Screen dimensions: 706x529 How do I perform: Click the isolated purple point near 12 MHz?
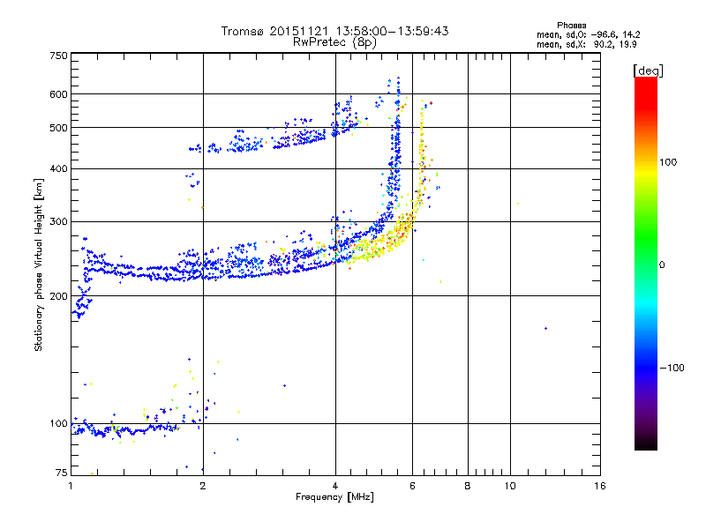click(x=545, y=328)
